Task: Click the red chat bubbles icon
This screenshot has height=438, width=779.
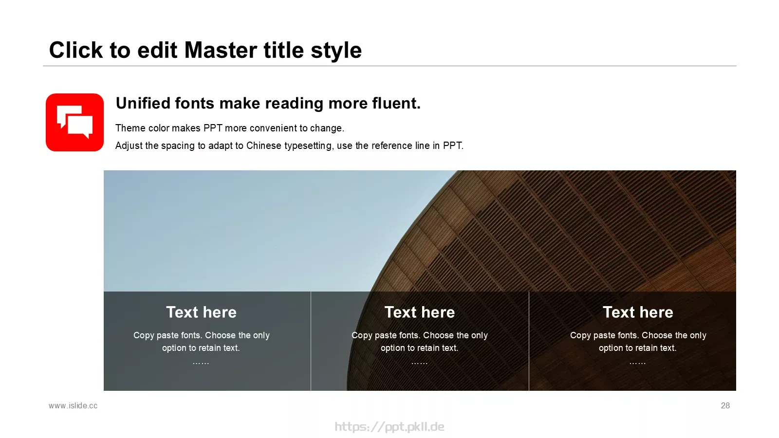Action: (x=74, y=122)
